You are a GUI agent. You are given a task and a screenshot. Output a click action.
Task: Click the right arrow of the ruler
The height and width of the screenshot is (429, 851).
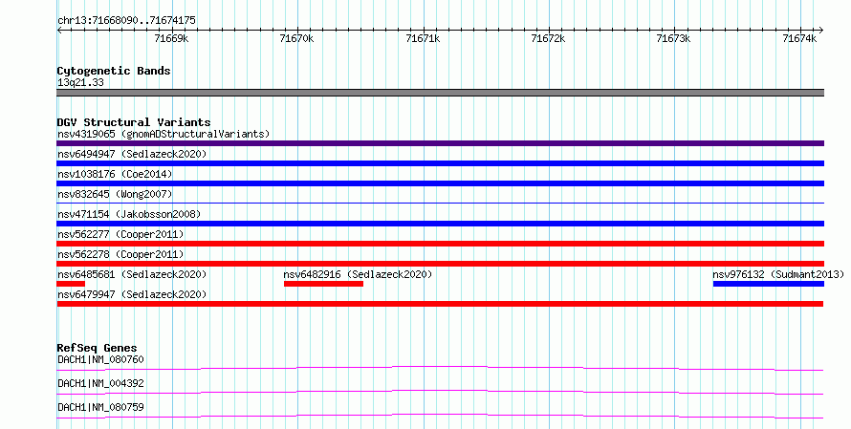point(821,31)
